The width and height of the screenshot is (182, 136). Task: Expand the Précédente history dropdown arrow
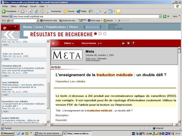click(18, 11)
